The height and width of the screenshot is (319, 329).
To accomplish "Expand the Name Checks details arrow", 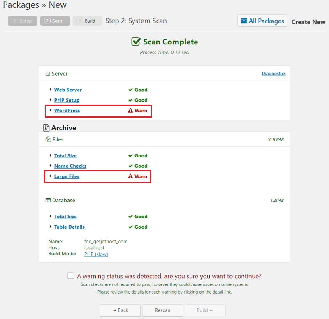I will click(x=51, y=166).
